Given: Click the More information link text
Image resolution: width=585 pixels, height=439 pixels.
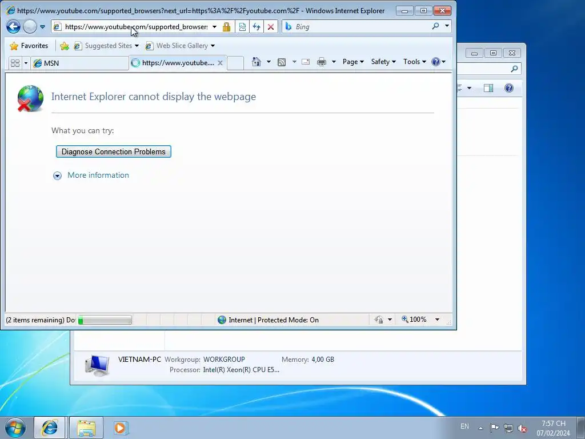Looking at the screenshot, I should [98, 175].
